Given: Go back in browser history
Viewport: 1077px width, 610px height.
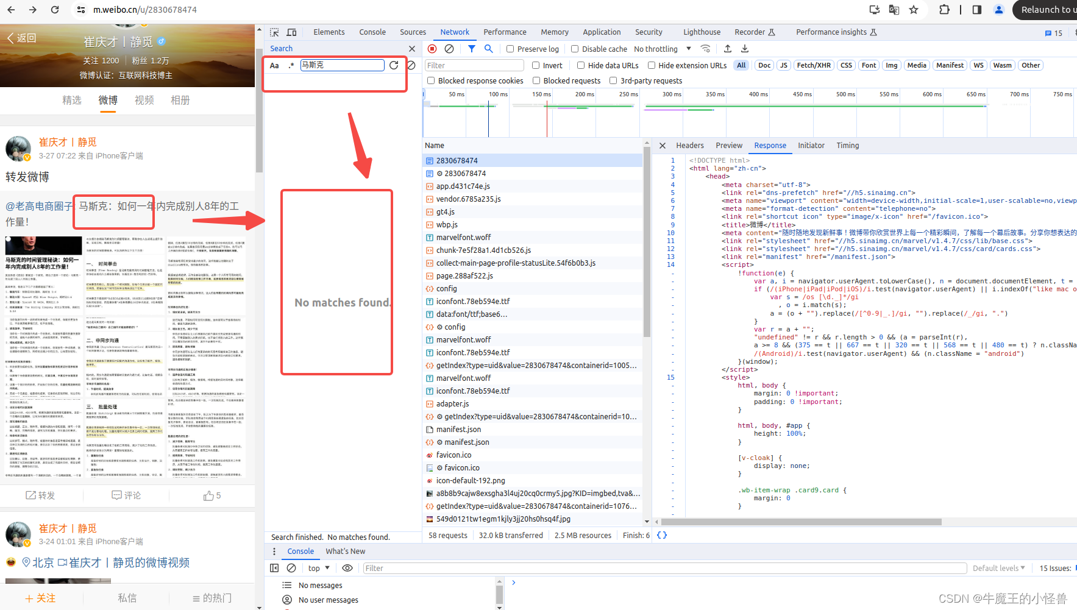Looking at the screenshot, I should 11,10.
